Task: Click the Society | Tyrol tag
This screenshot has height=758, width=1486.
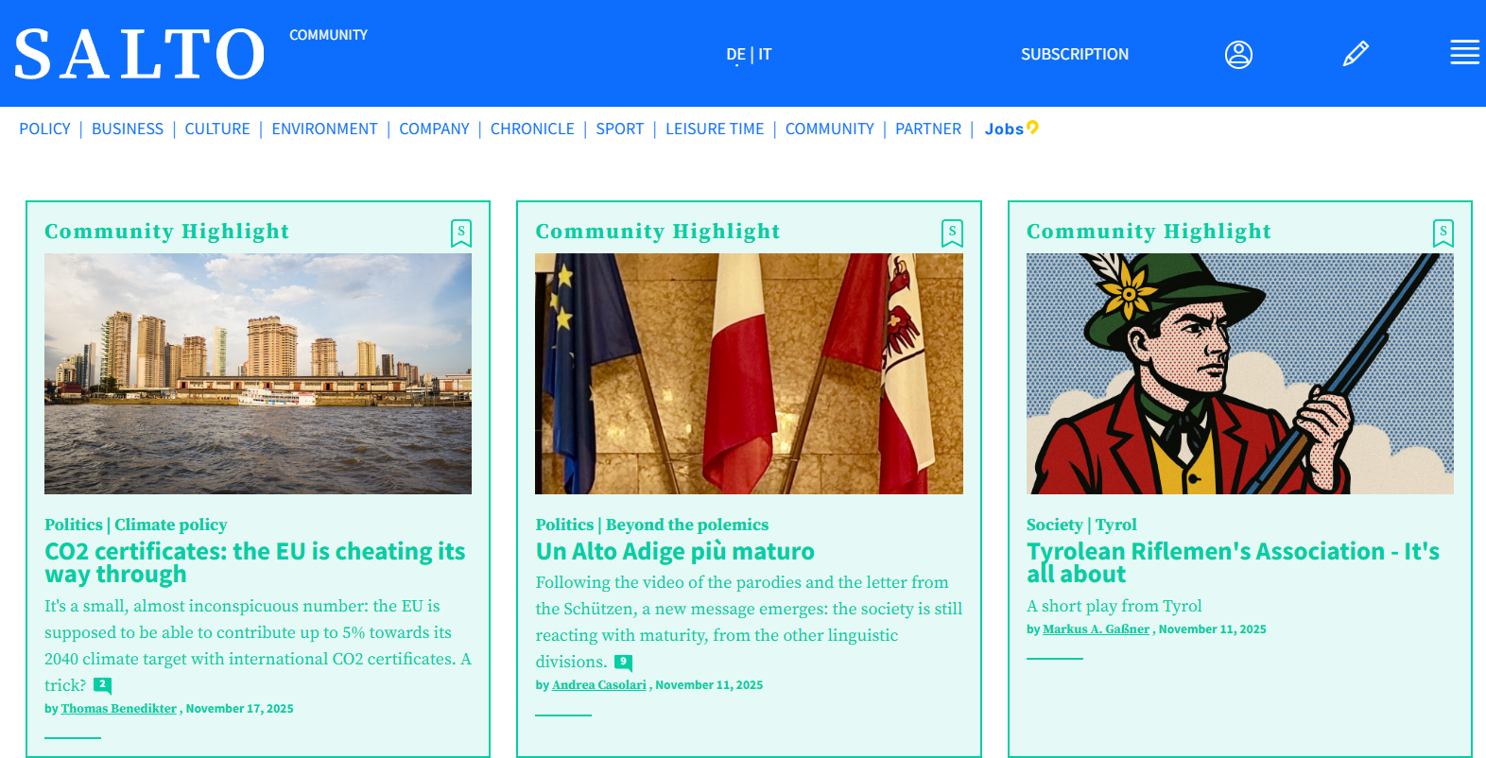Action: pos(1081,525)
